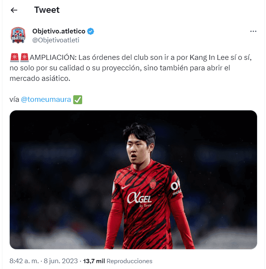Click the blue verified badge

(x=91, y=31)
